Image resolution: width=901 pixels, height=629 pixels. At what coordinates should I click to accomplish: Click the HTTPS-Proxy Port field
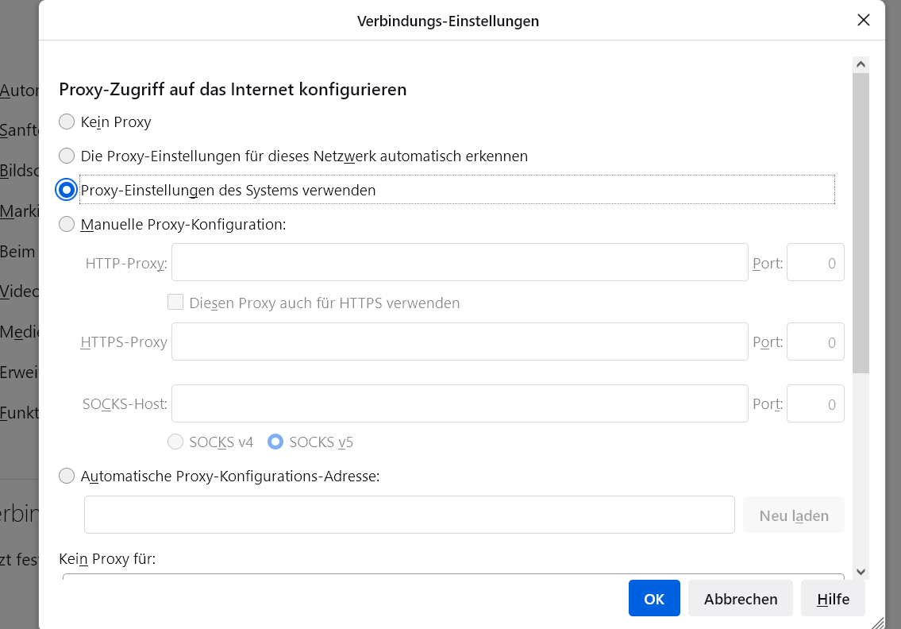[815, 342]
